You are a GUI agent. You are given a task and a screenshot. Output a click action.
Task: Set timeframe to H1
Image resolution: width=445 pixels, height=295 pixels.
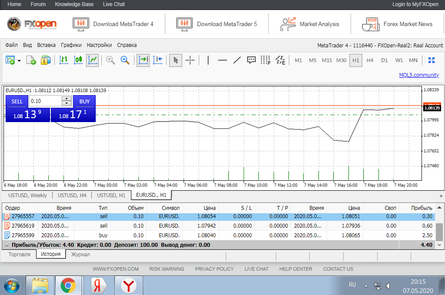(x=356, y=60)
